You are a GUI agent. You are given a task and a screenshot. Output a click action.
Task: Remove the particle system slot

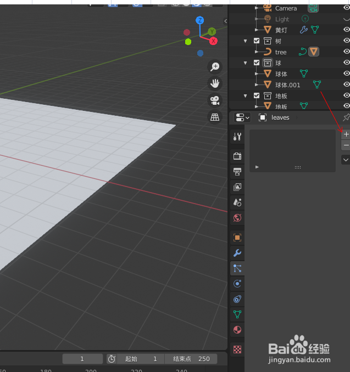coord(346,145)
